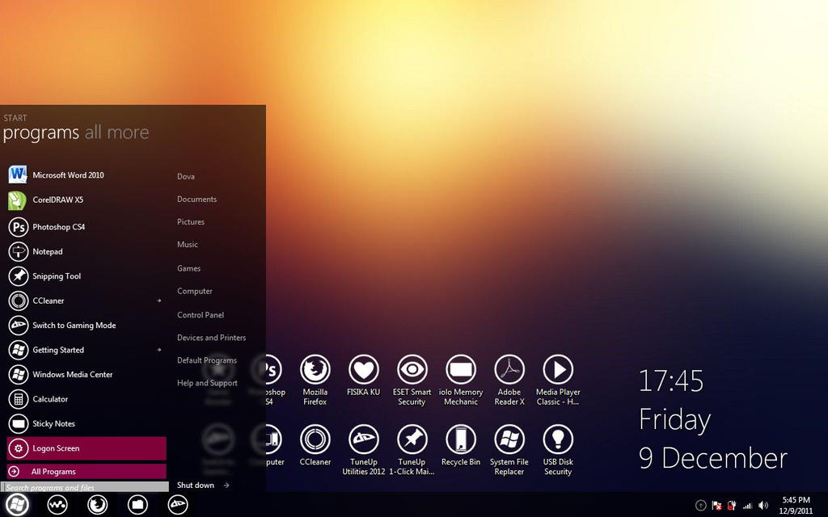828x517 pixels.
Task: Click the Shut down button
Action: (196, 485)
